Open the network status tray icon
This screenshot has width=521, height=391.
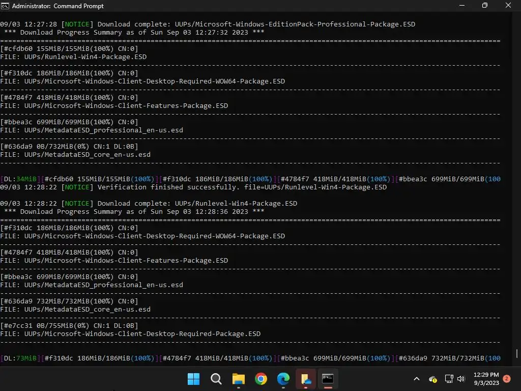[449, 379]
